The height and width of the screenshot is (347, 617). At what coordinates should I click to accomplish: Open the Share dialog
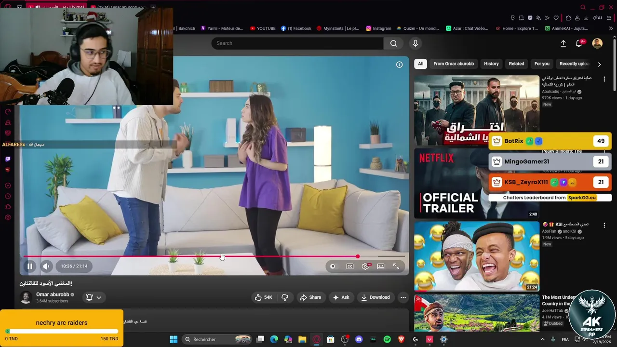(310, 297)
